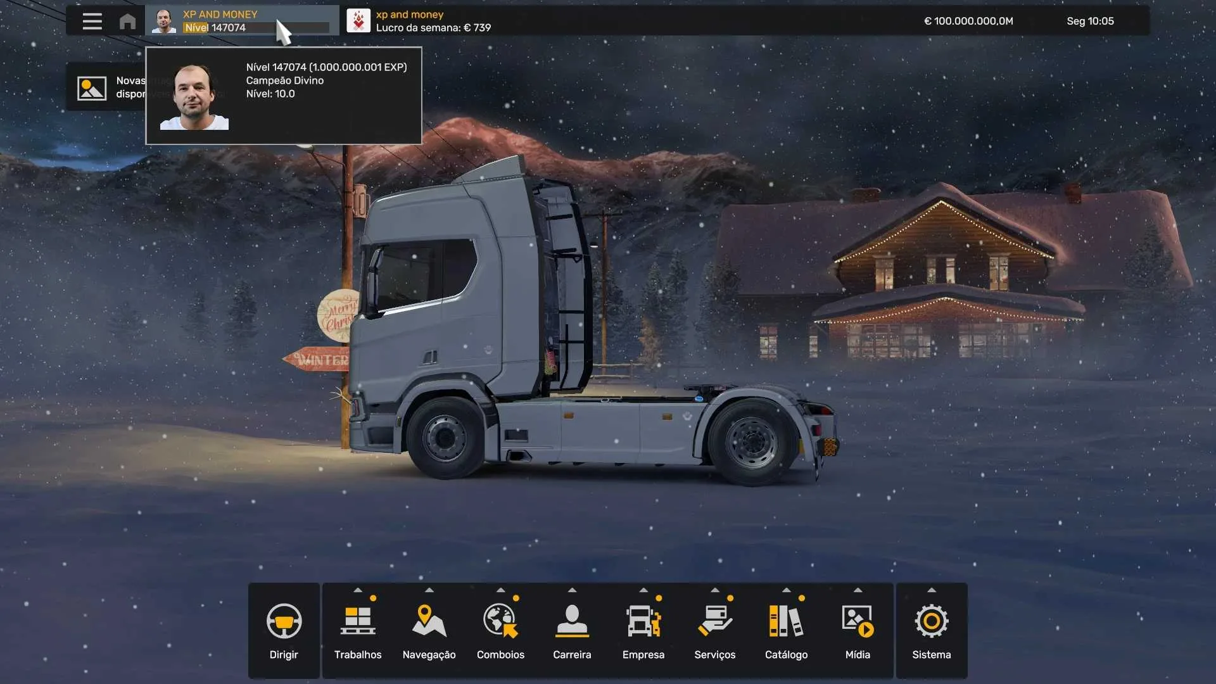Expand the arrow above Trabalhos

click(358, 590)
